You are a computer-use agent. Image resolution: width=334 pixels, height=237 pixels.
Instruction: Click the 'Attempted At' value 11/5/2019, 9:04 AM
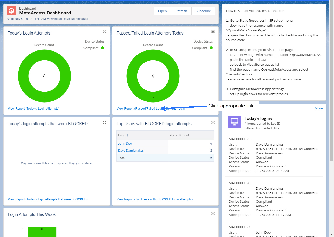coord(272,171)
